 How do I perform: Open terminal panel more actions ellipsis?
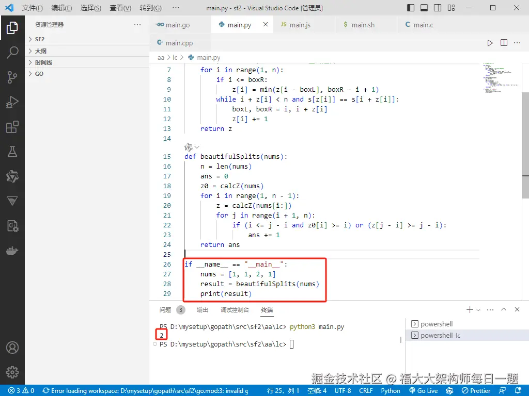pyautogui.click(x=490, y=309)
